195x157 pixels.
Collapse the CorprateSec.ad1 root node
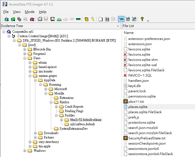point(4,32)
